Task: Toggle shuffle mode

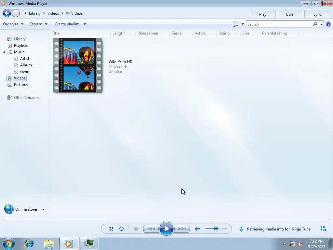Action: (111, 229)
